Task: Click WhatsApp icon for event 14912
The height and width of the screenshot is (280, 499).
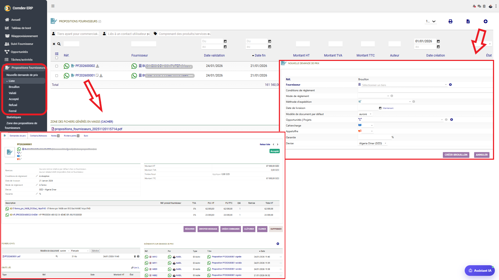Action: pos(147,257)
